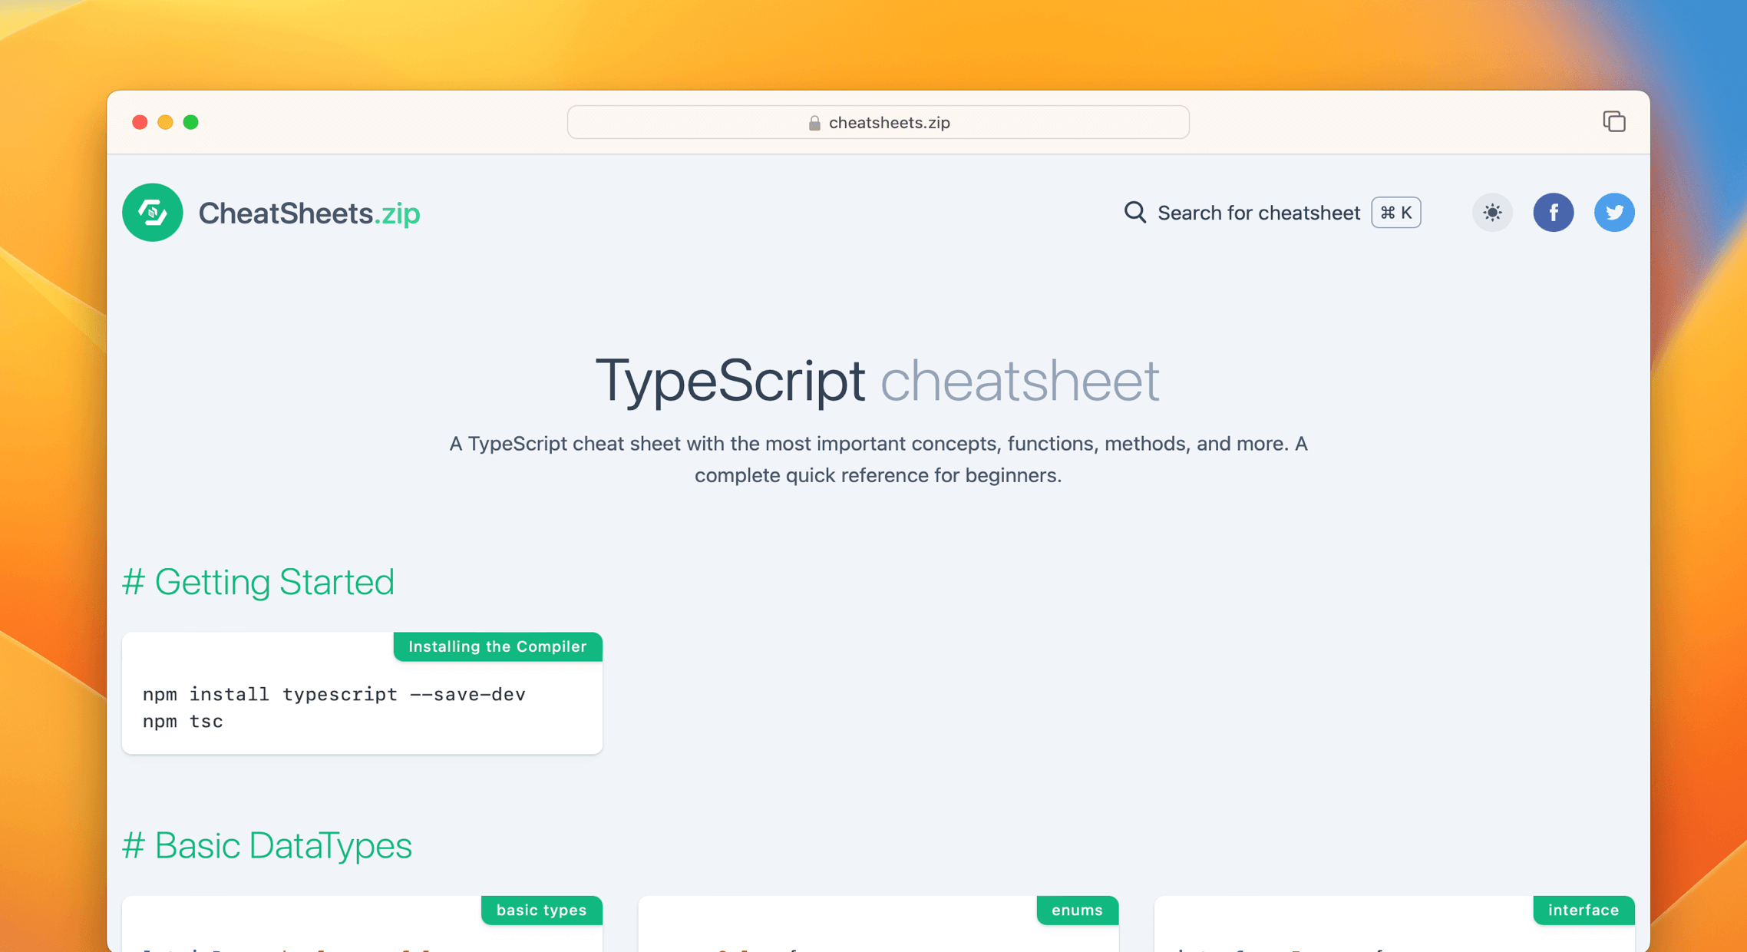The width and height of the screenshot is (1747, 952).
Task: Select the interface badge on the right card
Action: tap(1584, 911)
